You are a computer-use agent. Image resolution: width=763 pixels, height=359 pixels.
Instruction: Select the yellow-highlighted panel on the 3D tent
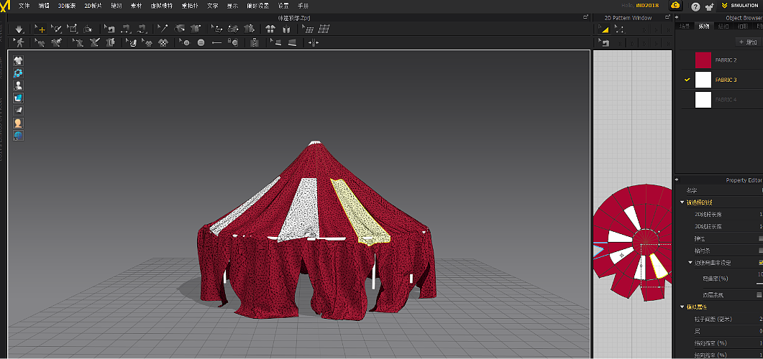pyautogui.click(x=360, y=211)
